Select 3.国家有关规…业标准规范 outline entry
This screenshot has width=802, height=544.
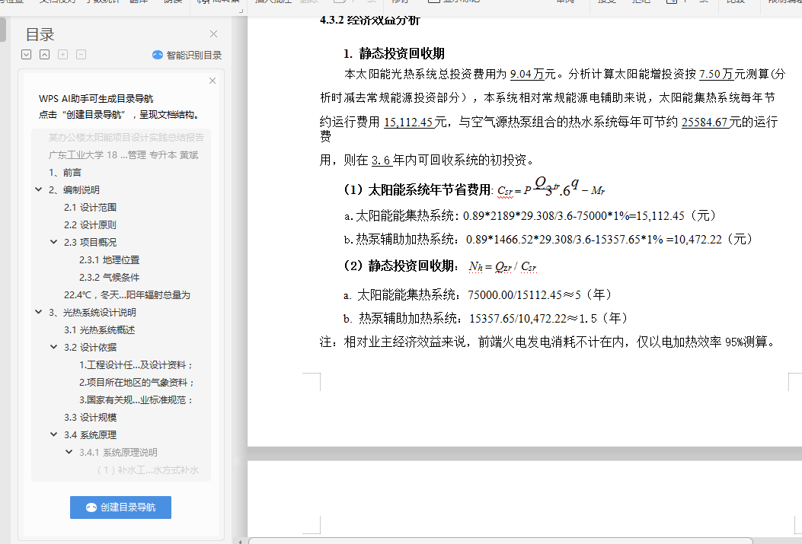136,400
